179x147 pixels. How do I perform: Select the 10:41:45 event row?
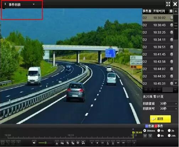158,54
